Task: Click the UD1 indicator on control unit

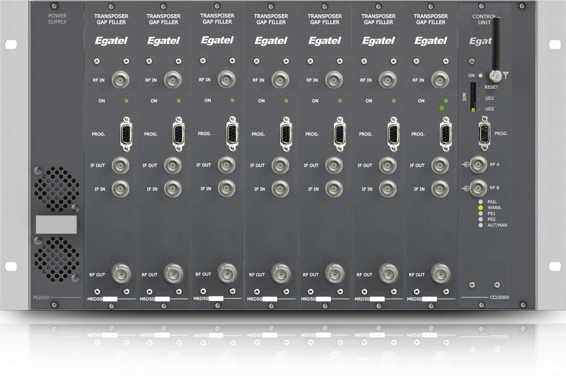Action: click(x=479, y=98)
